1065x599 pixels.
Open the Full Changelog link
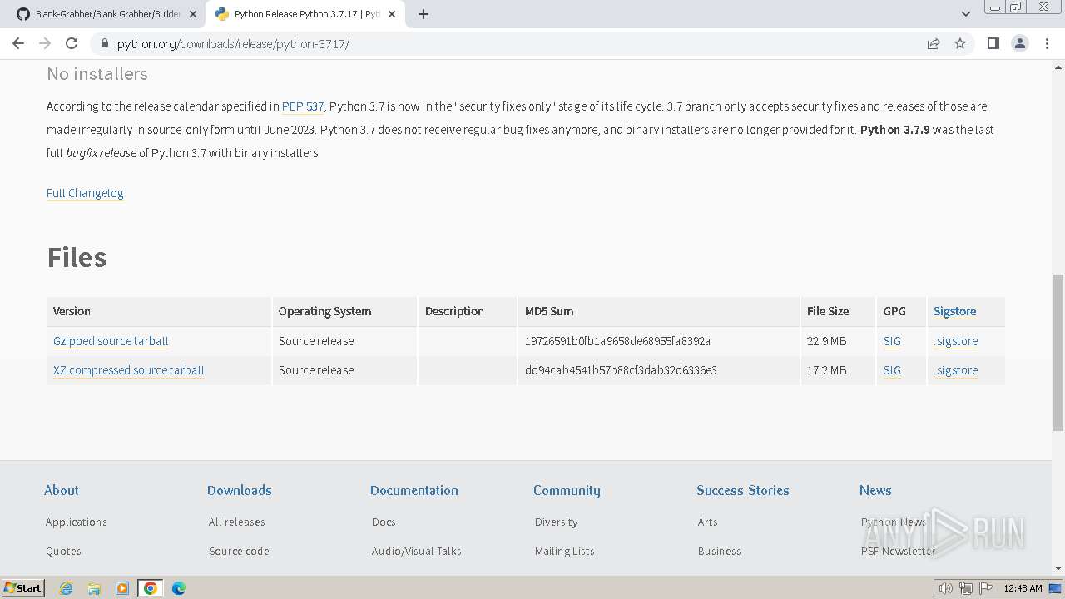click(85, 193)
